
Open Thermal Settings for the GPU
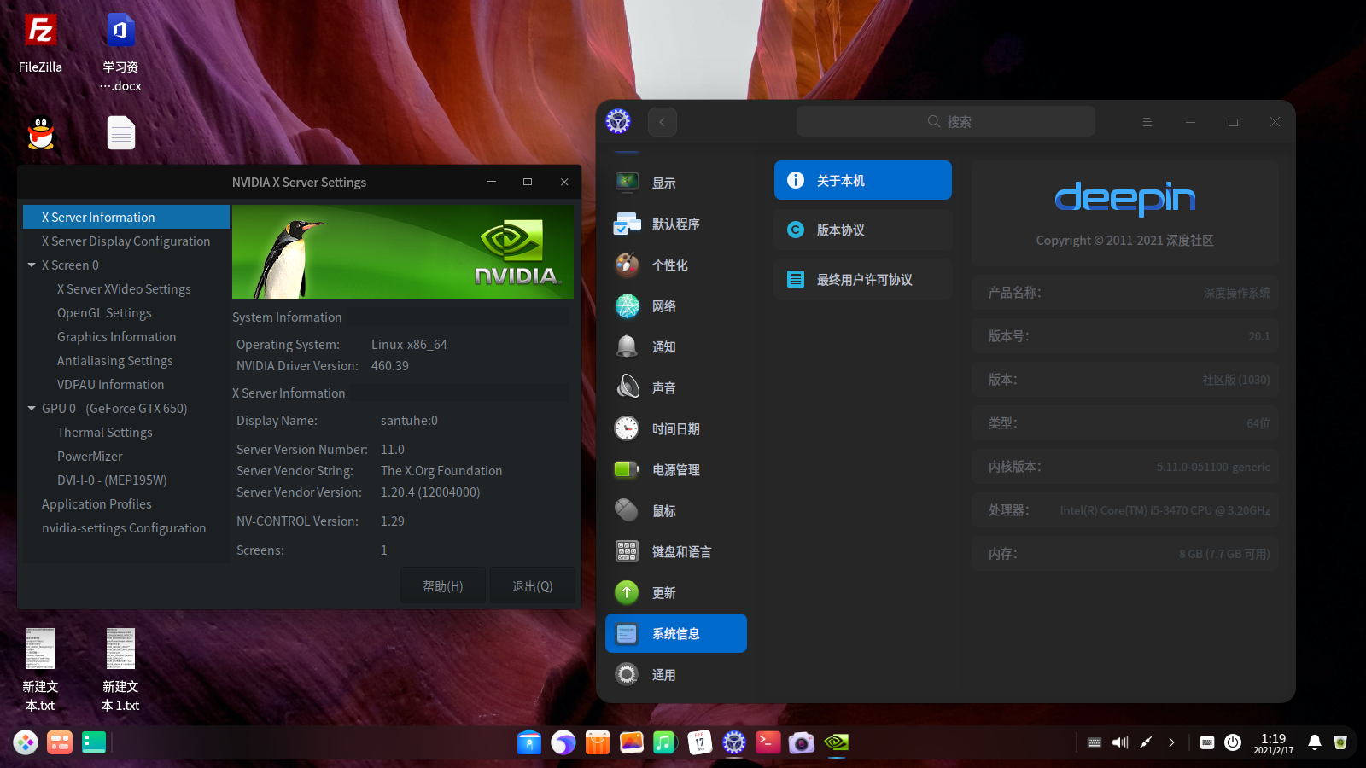point(104,433)
